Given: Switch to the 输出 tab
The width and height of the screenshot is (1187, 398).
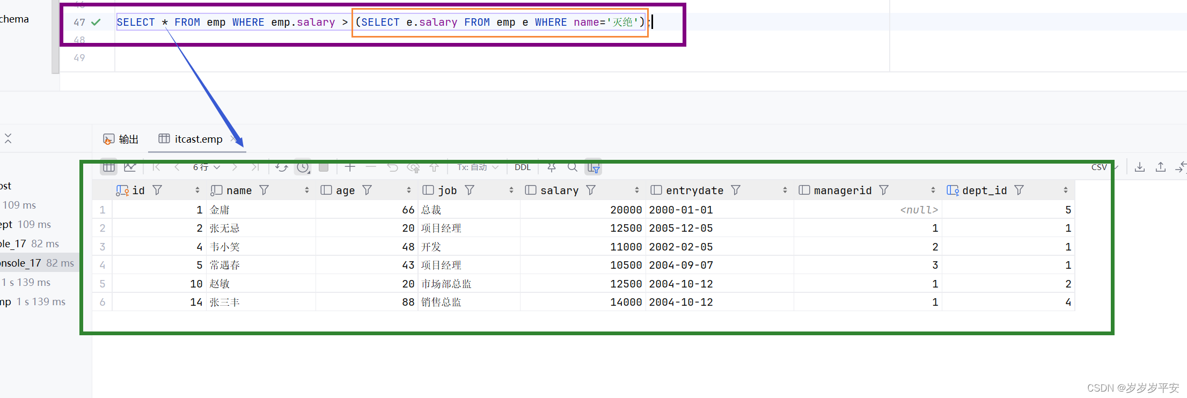Looking at the screenshot, I should pyautogui.click(x=121, y=139).
